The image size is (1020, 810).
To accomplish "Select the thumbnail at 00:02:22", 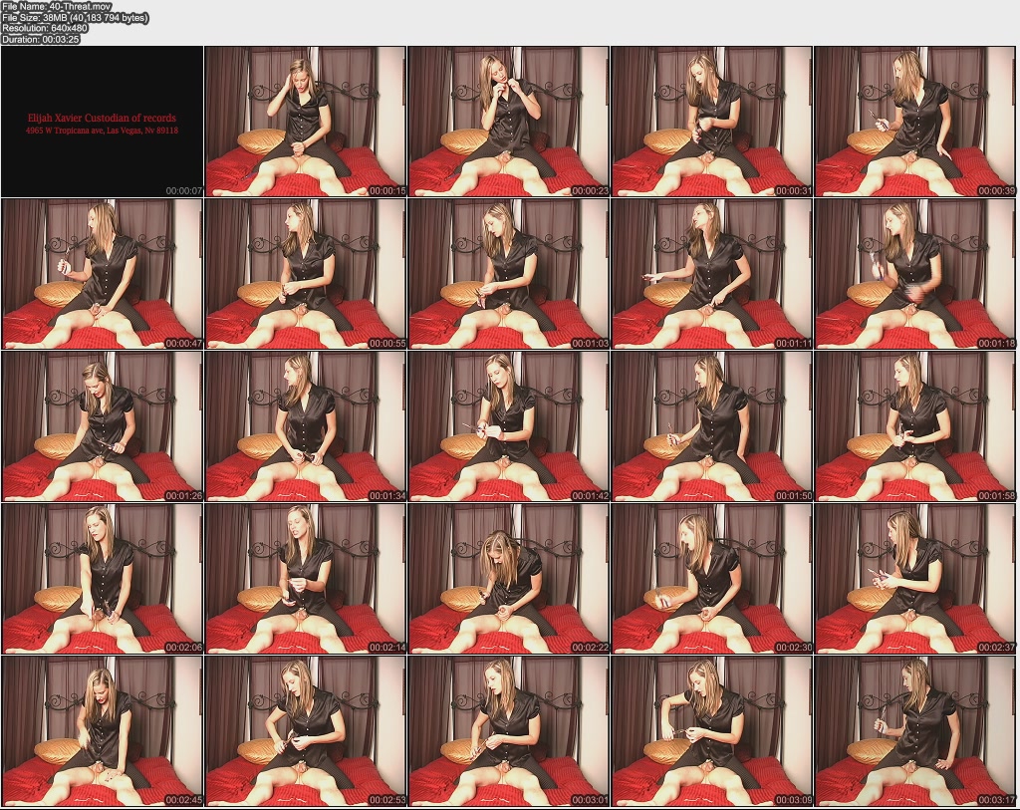I will 508,579.
